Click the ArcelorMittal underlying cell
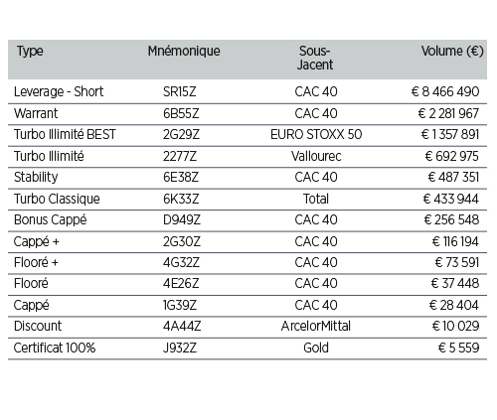The width and height of the screenshot is (497, 420). (316, 327)
